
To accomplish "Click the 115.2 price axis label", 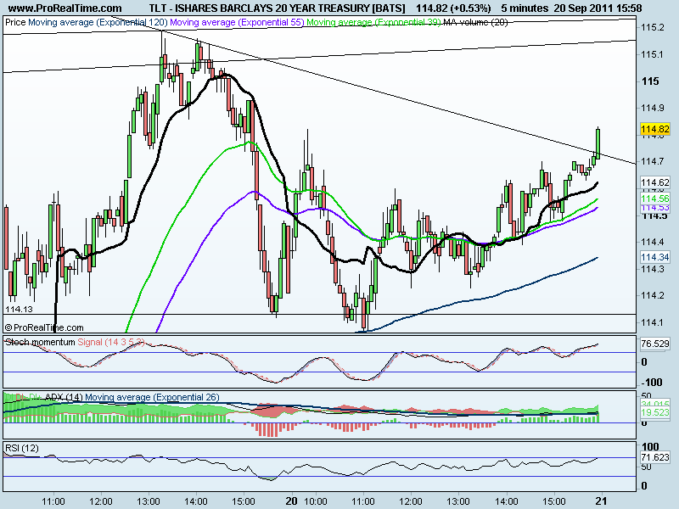I will click(x=653, y=28).
